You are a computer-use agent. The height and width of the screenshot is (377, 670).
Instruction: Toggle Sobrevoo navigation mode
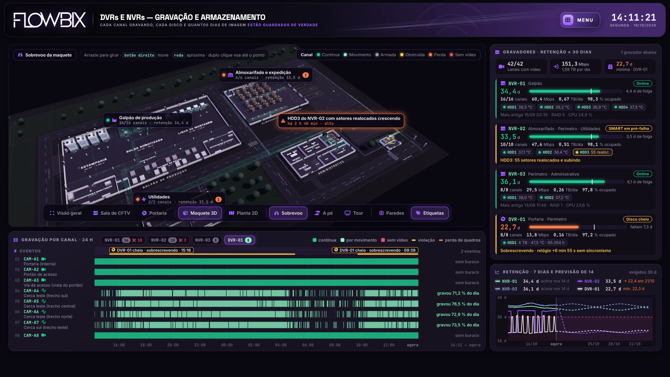point(288,213)
